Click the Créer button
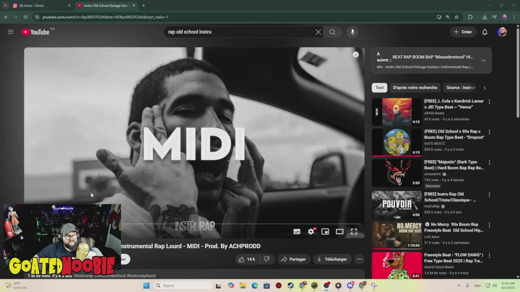 point(462,32)
